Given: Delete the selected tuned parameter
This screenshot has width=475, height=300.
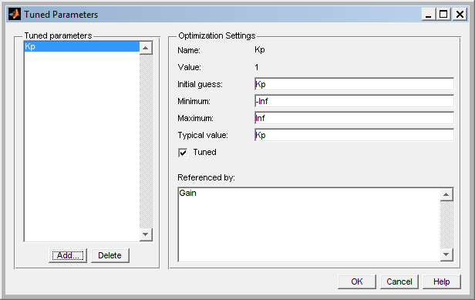Looking at the screenshot, I should 110,255.
